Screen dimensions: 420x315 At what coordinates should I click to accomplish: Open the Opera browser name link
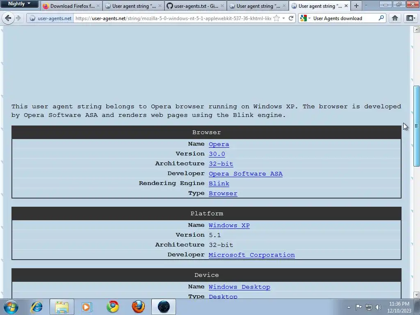219,144
